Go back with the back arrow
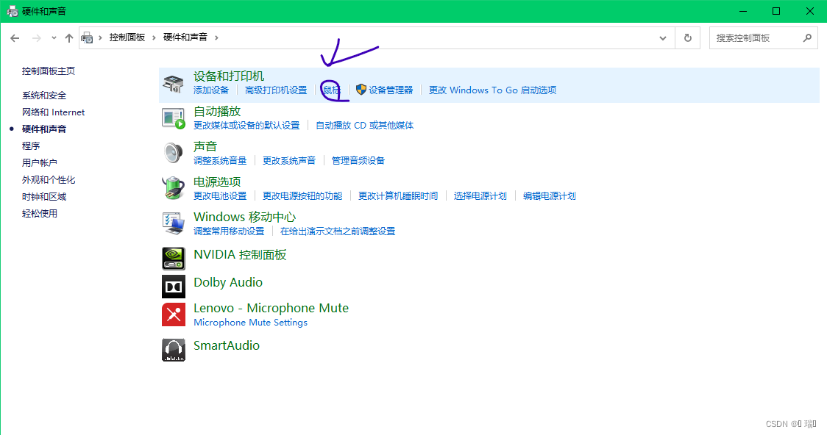 pyautogui.click(x=15, y=38)
